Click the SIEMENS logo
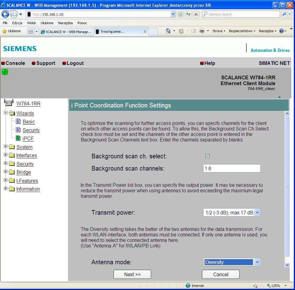This screenshot has width=295, height=290. click(20, 49)
